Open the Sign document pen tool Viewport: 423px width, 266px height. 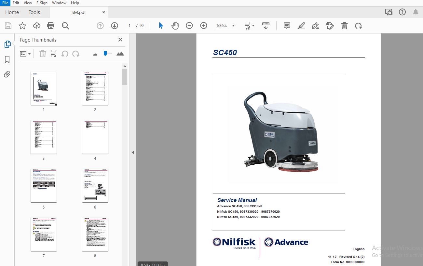pos(315,26)
